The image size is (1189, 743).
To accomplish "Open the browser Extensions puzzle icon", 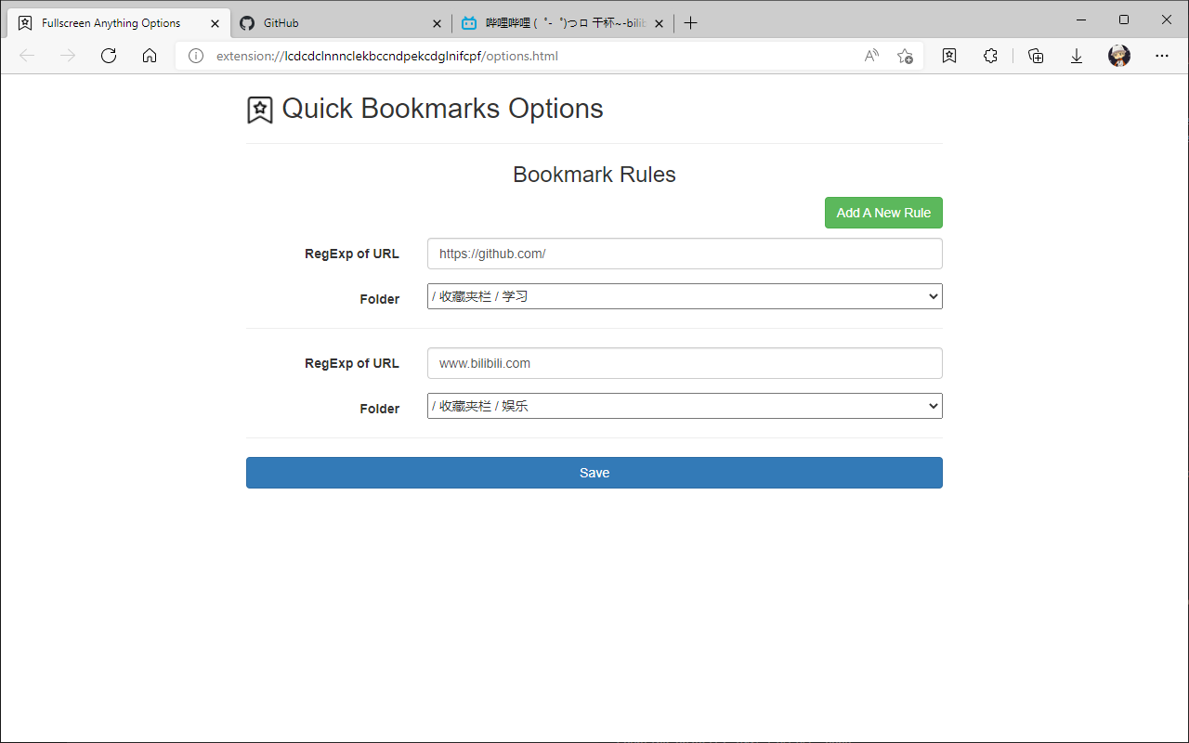I will point(990,56).
